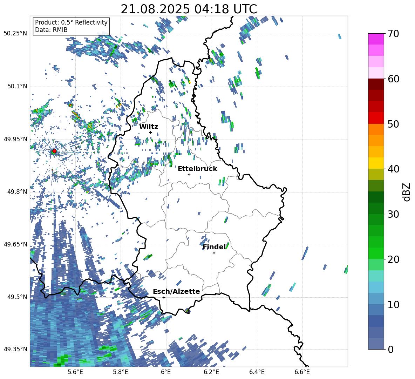Click the magenta top colorbar segment
Viewport: 415px width, 379px height.
[376, 39]
